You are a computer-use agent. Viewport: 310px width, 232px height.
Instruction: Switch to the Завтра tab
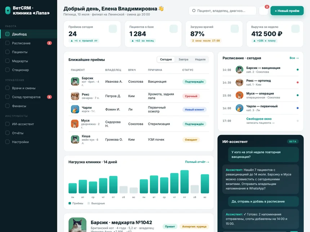(183, 59)
